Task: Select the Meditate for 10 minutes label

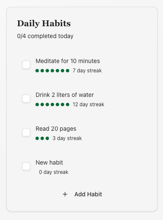Action: click(x=68, y=61)
